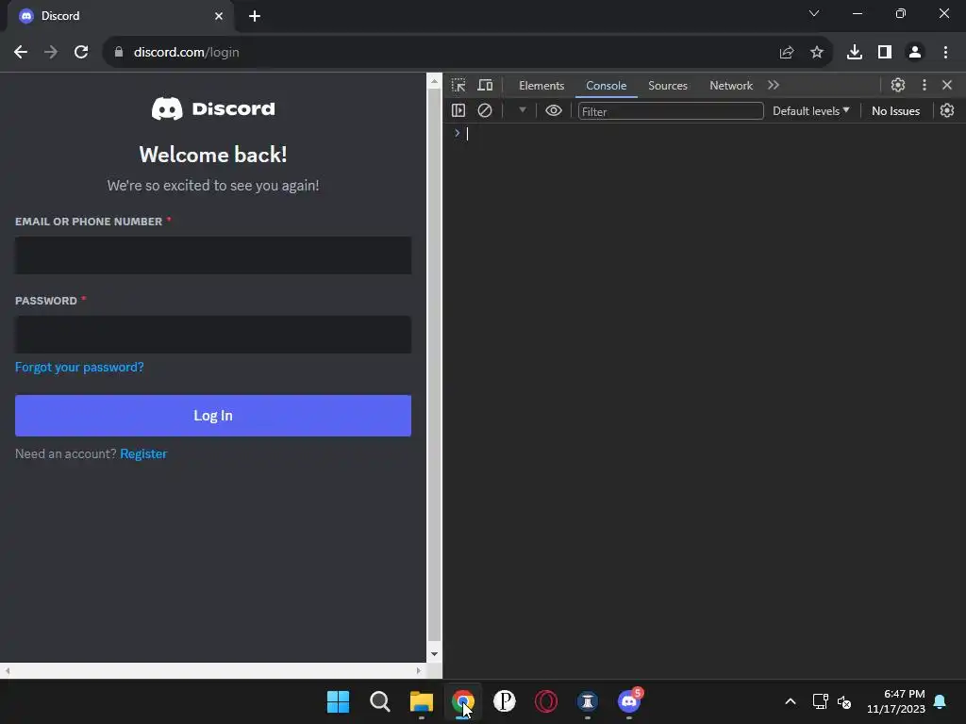This screenshot has height=724, width=966.
Task: Open console settings gear beside No Issues
Action: click(947, 110)
